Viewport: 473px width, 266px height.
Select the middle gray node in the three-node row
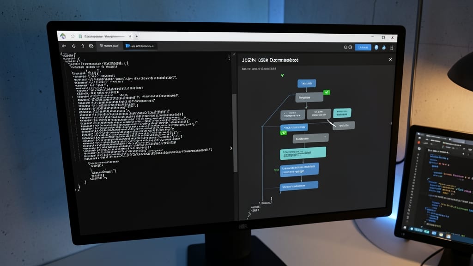[319, 114]
